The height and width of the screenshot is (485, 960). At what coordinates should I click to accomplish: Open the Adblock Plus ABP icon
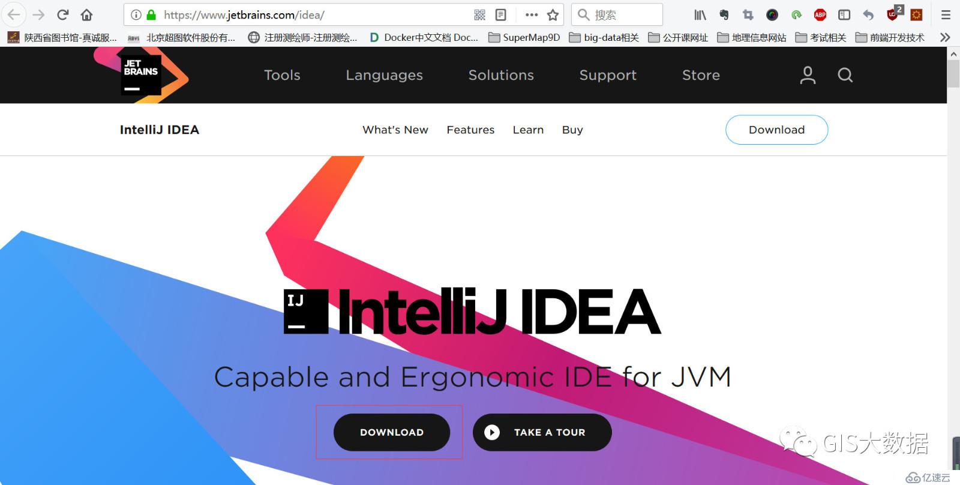click(x=820, y=15)
